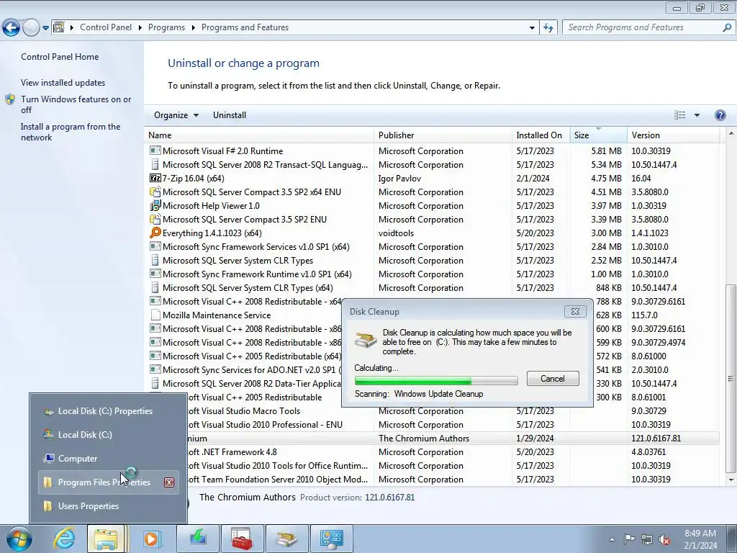Click the Control Panel taskbar icon

click(x=331, y=539)
